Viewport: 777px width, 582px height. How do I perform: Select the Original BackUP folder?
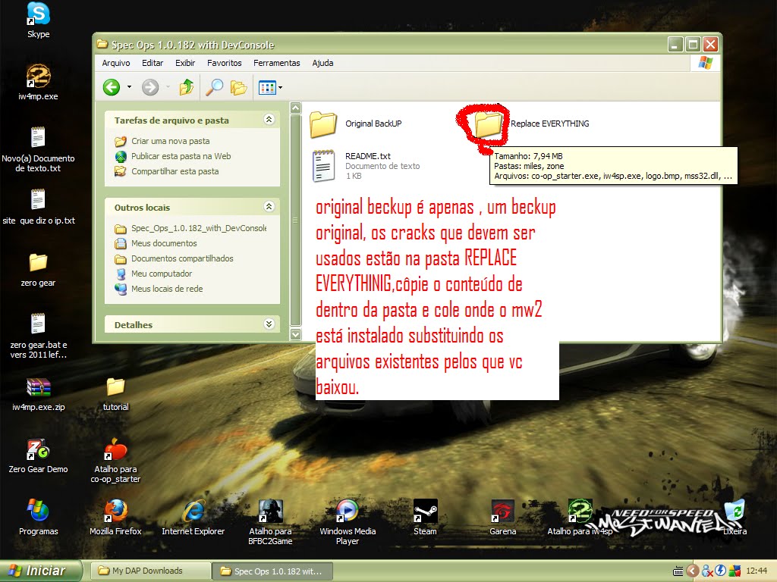pos(356,124)
